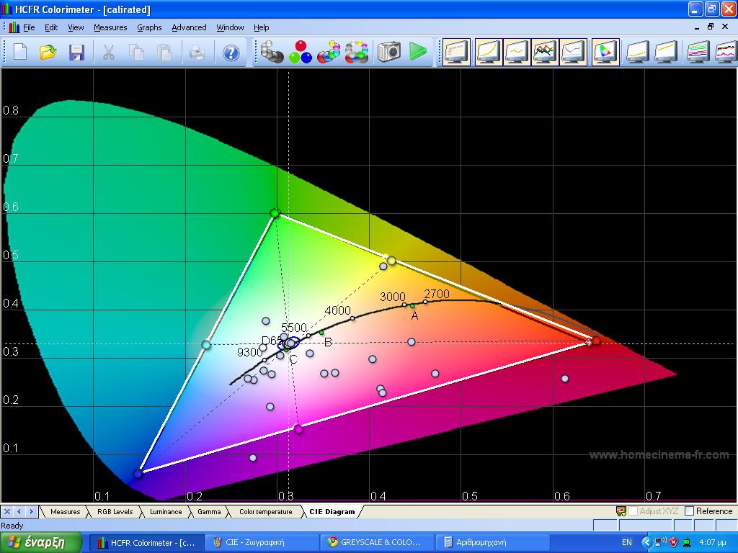
Task: Click the yellow secondary point on gamut
Action: point(391,260)
